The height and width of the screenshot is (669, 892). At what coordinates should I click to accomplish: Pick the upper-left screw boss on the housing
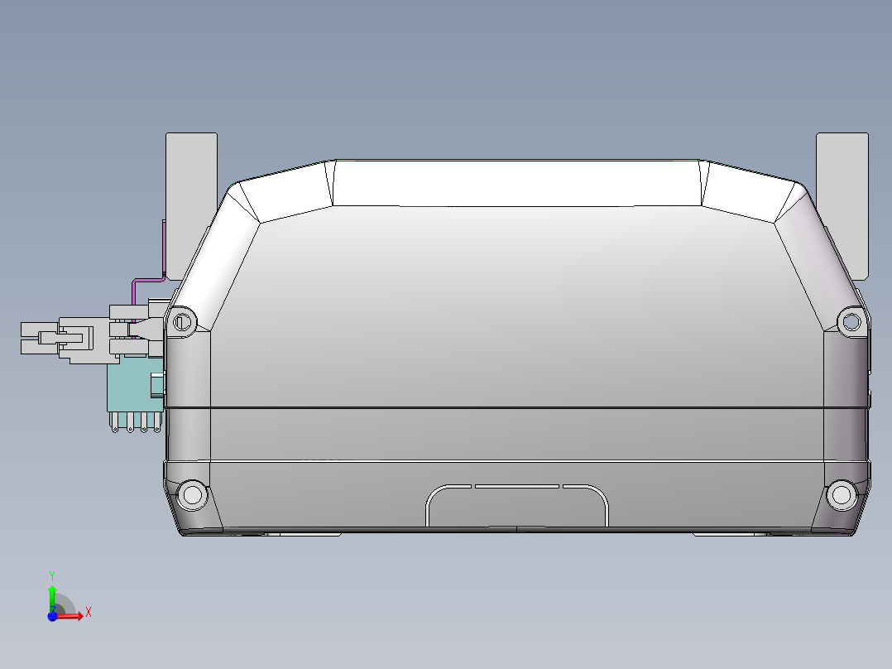(182, 322)
